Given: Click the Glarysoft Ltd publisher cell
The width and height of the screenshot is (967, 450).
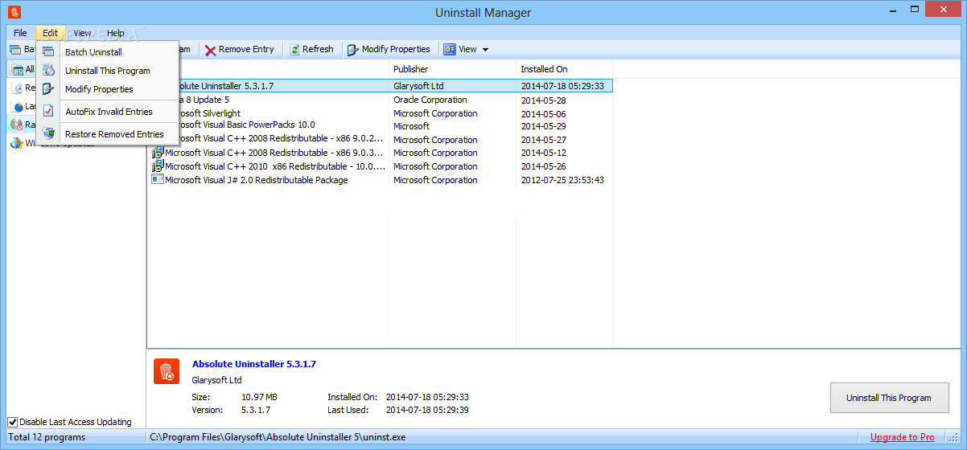Looking at the screenshot, I should (418, 85).
